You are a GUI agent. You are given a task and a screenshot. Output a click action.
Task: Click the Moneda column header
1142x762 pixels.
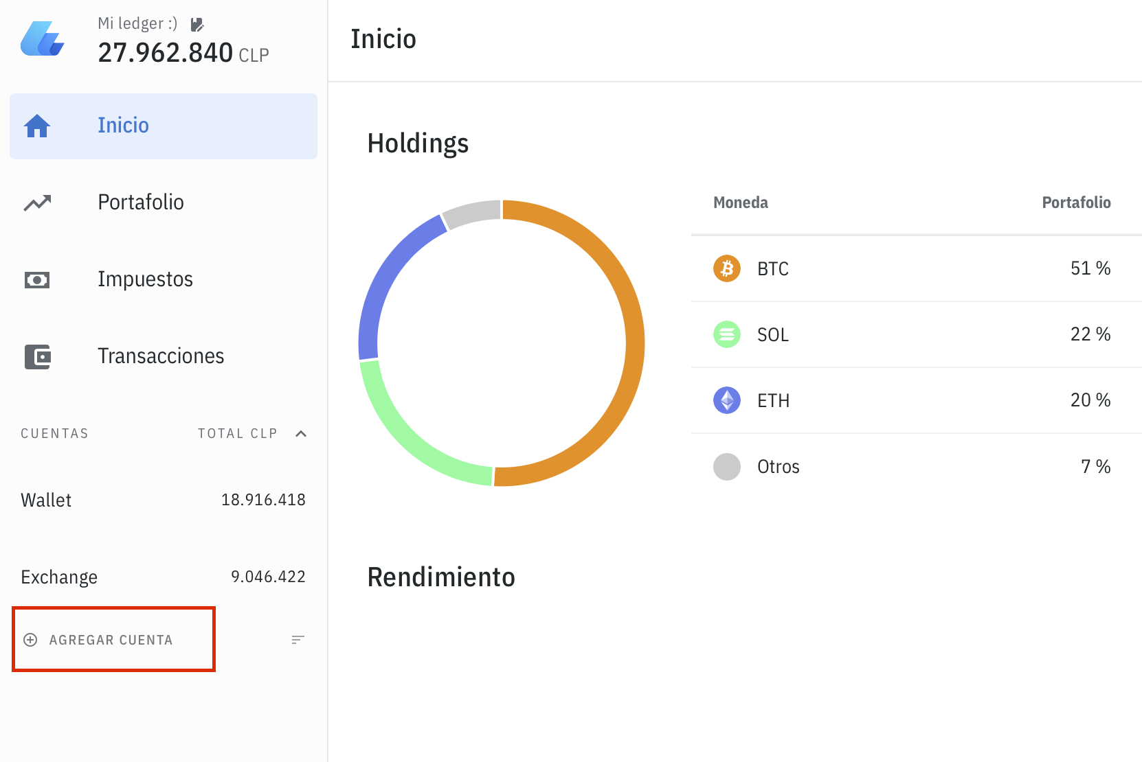point(741,203)
